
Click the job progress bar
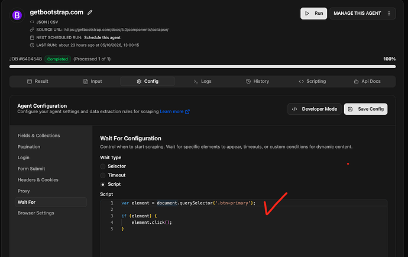[x=202, y=67]
